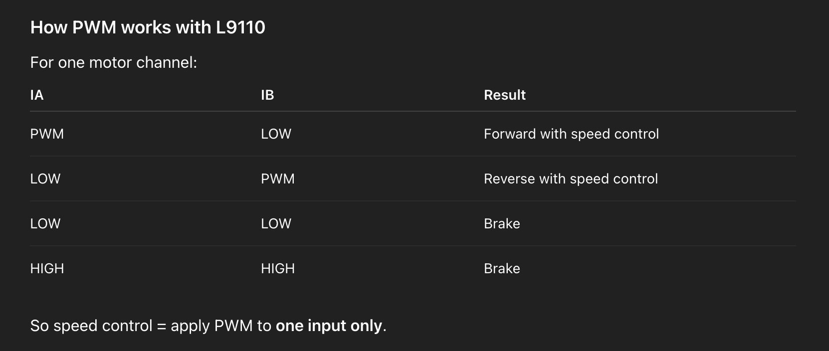Select the HIGH cell in the IB column

click(278, 269)
